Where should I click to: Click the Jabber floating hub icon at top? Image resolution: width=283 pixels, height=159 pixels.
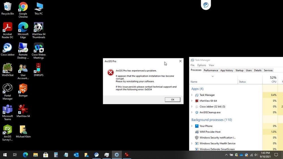pos(206,5)
